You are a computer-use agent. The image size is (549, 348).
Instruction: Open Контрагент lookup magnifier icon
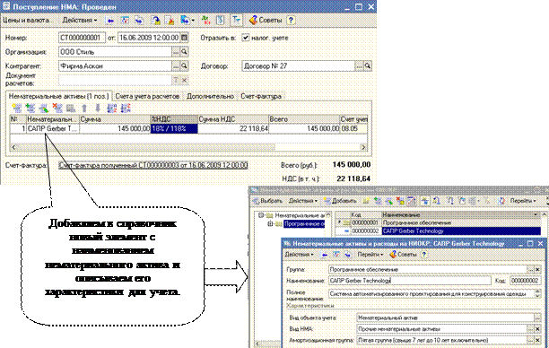click(184, 65)
